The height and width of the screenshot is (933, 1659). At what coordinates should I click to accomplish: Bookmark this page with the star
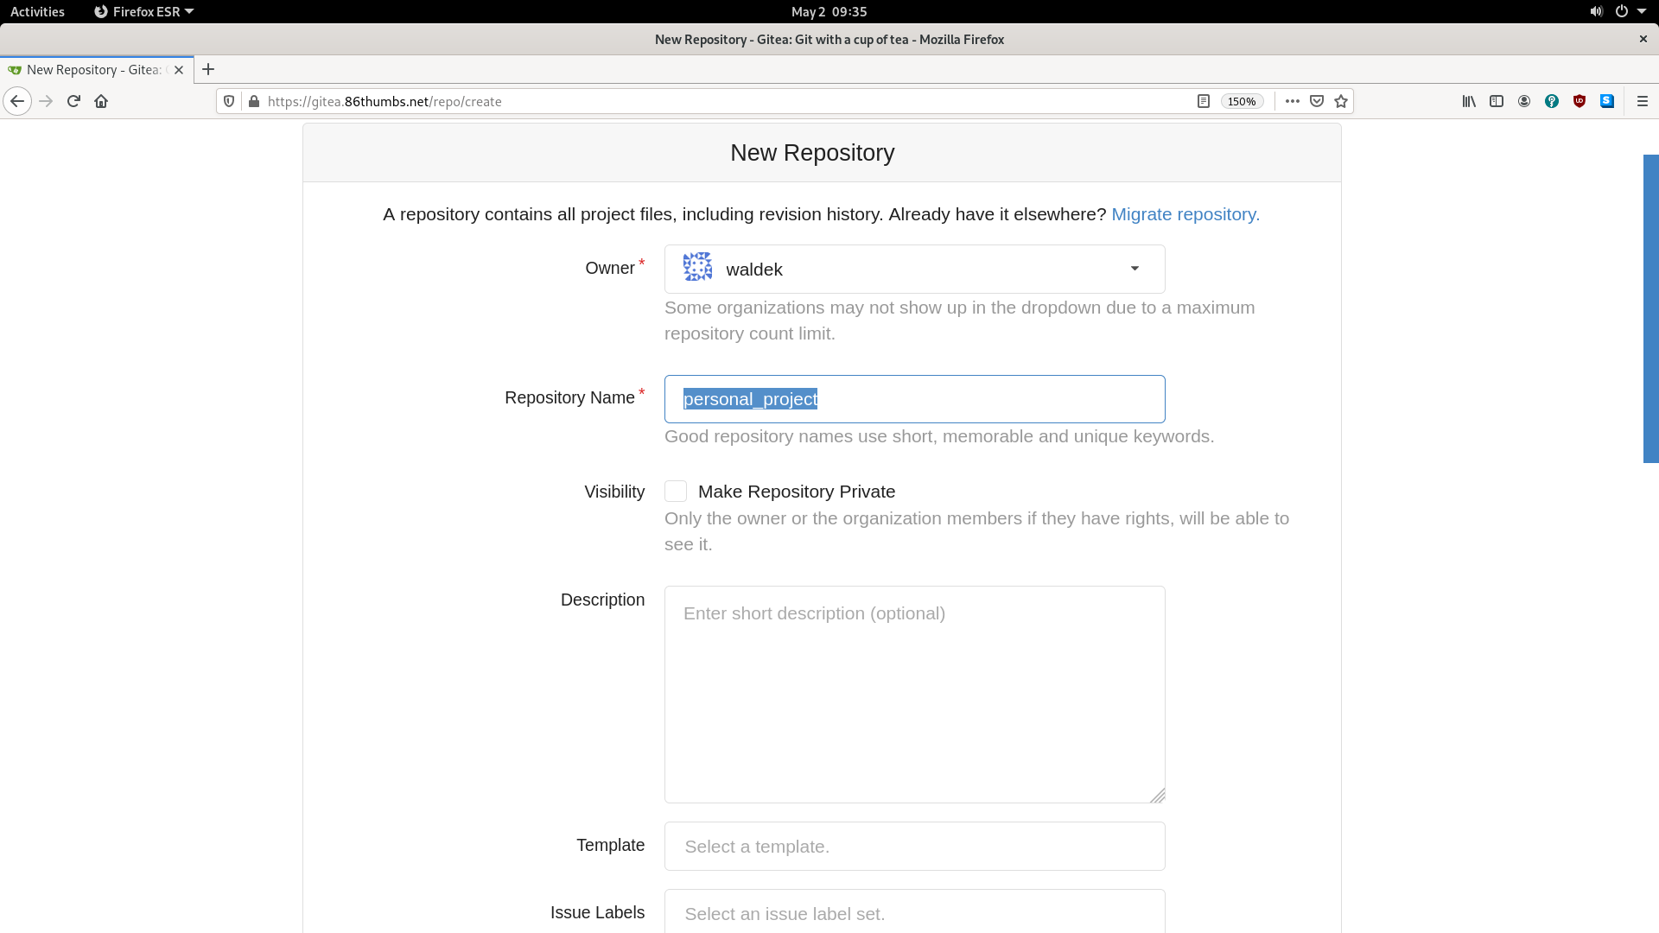(x=1341, y=101)
